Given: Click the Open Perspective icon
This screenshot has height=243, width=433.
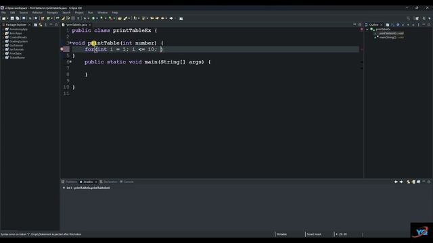Looking at the screenshot, I should 417,18.
